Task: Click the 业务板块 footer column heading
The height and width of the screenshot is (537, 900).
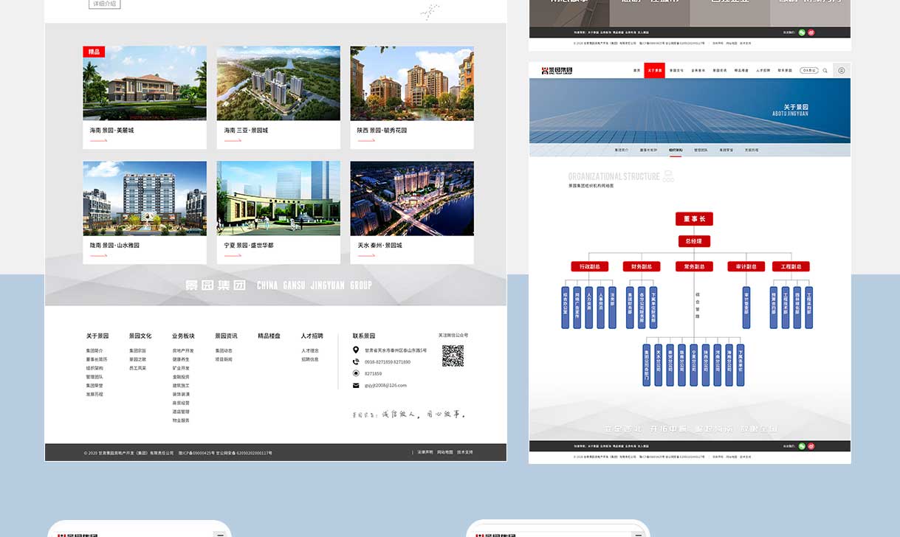Action: click(x=183, y=336)
